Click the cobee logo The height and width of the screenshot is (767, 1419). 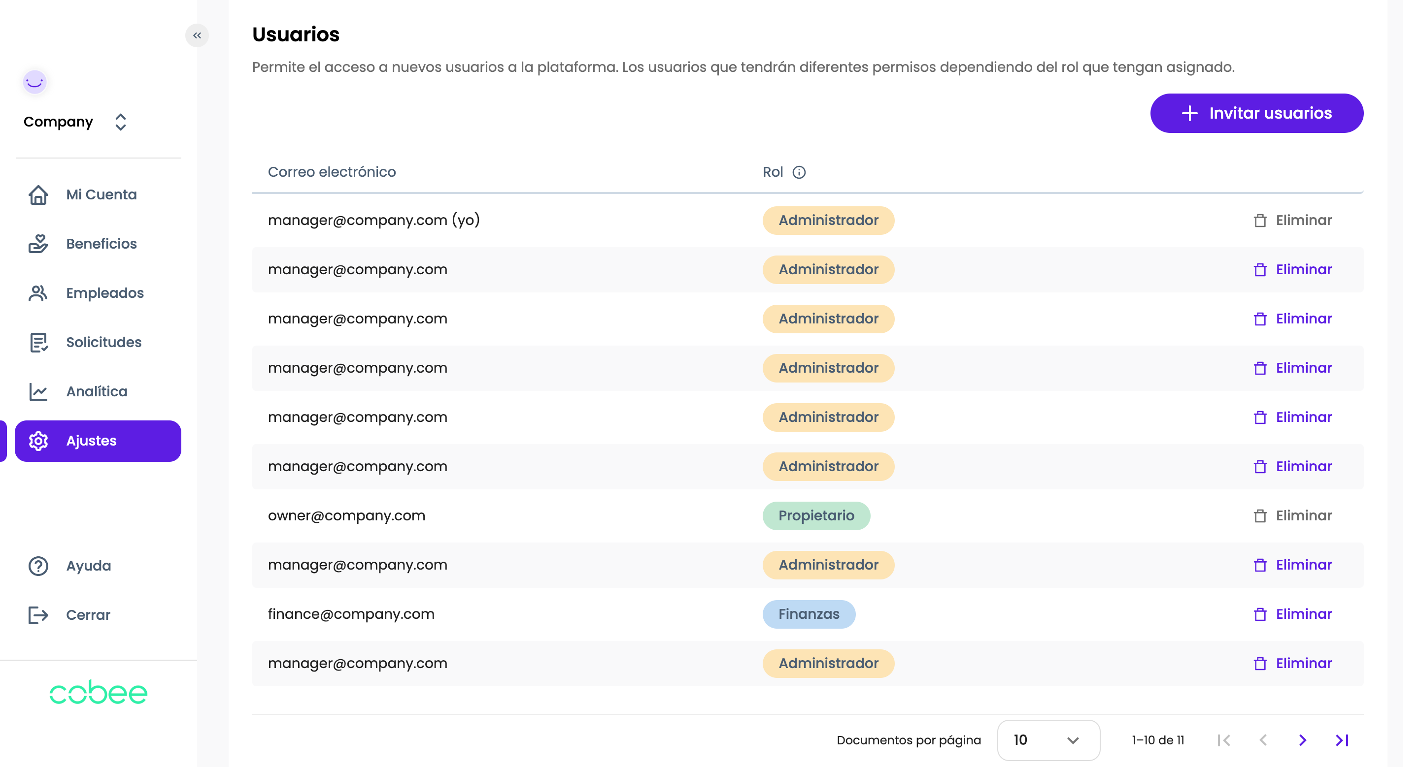point(99,692)
